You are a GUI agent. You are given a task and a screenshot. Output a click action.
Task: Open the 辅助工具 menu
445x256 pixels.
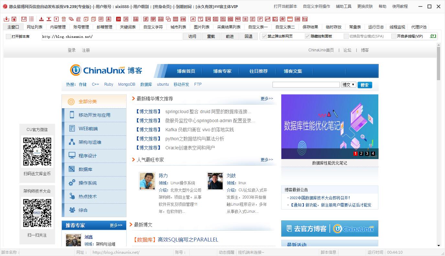point(344,6)
